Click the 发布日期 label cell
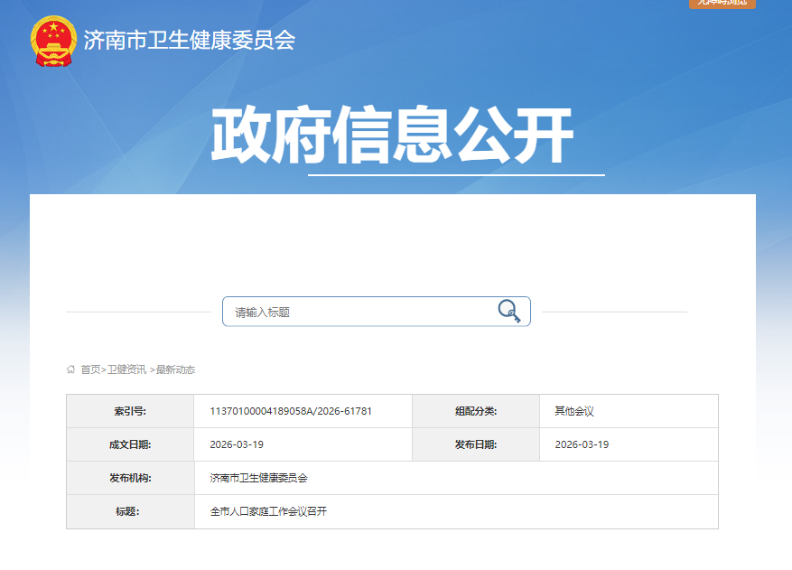Viewport: 792px width, 570px height. 475,444
